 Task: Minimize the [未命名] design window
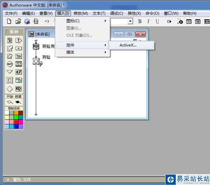click(119, 34)
